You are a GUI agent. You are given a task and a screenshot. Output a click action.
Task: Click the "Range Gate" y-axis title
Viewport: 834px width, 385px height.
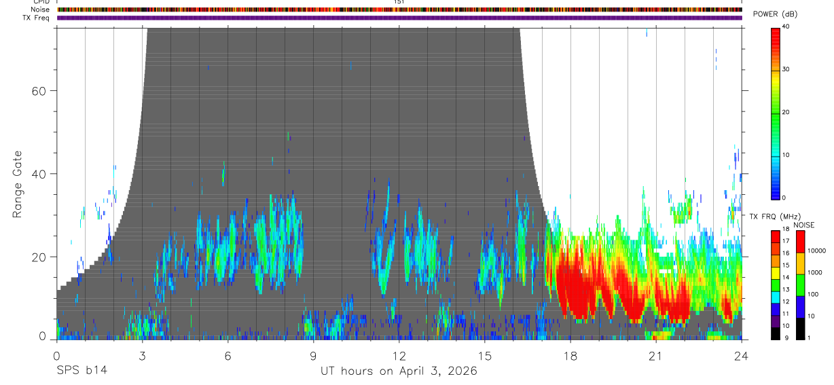pos(18,184)
